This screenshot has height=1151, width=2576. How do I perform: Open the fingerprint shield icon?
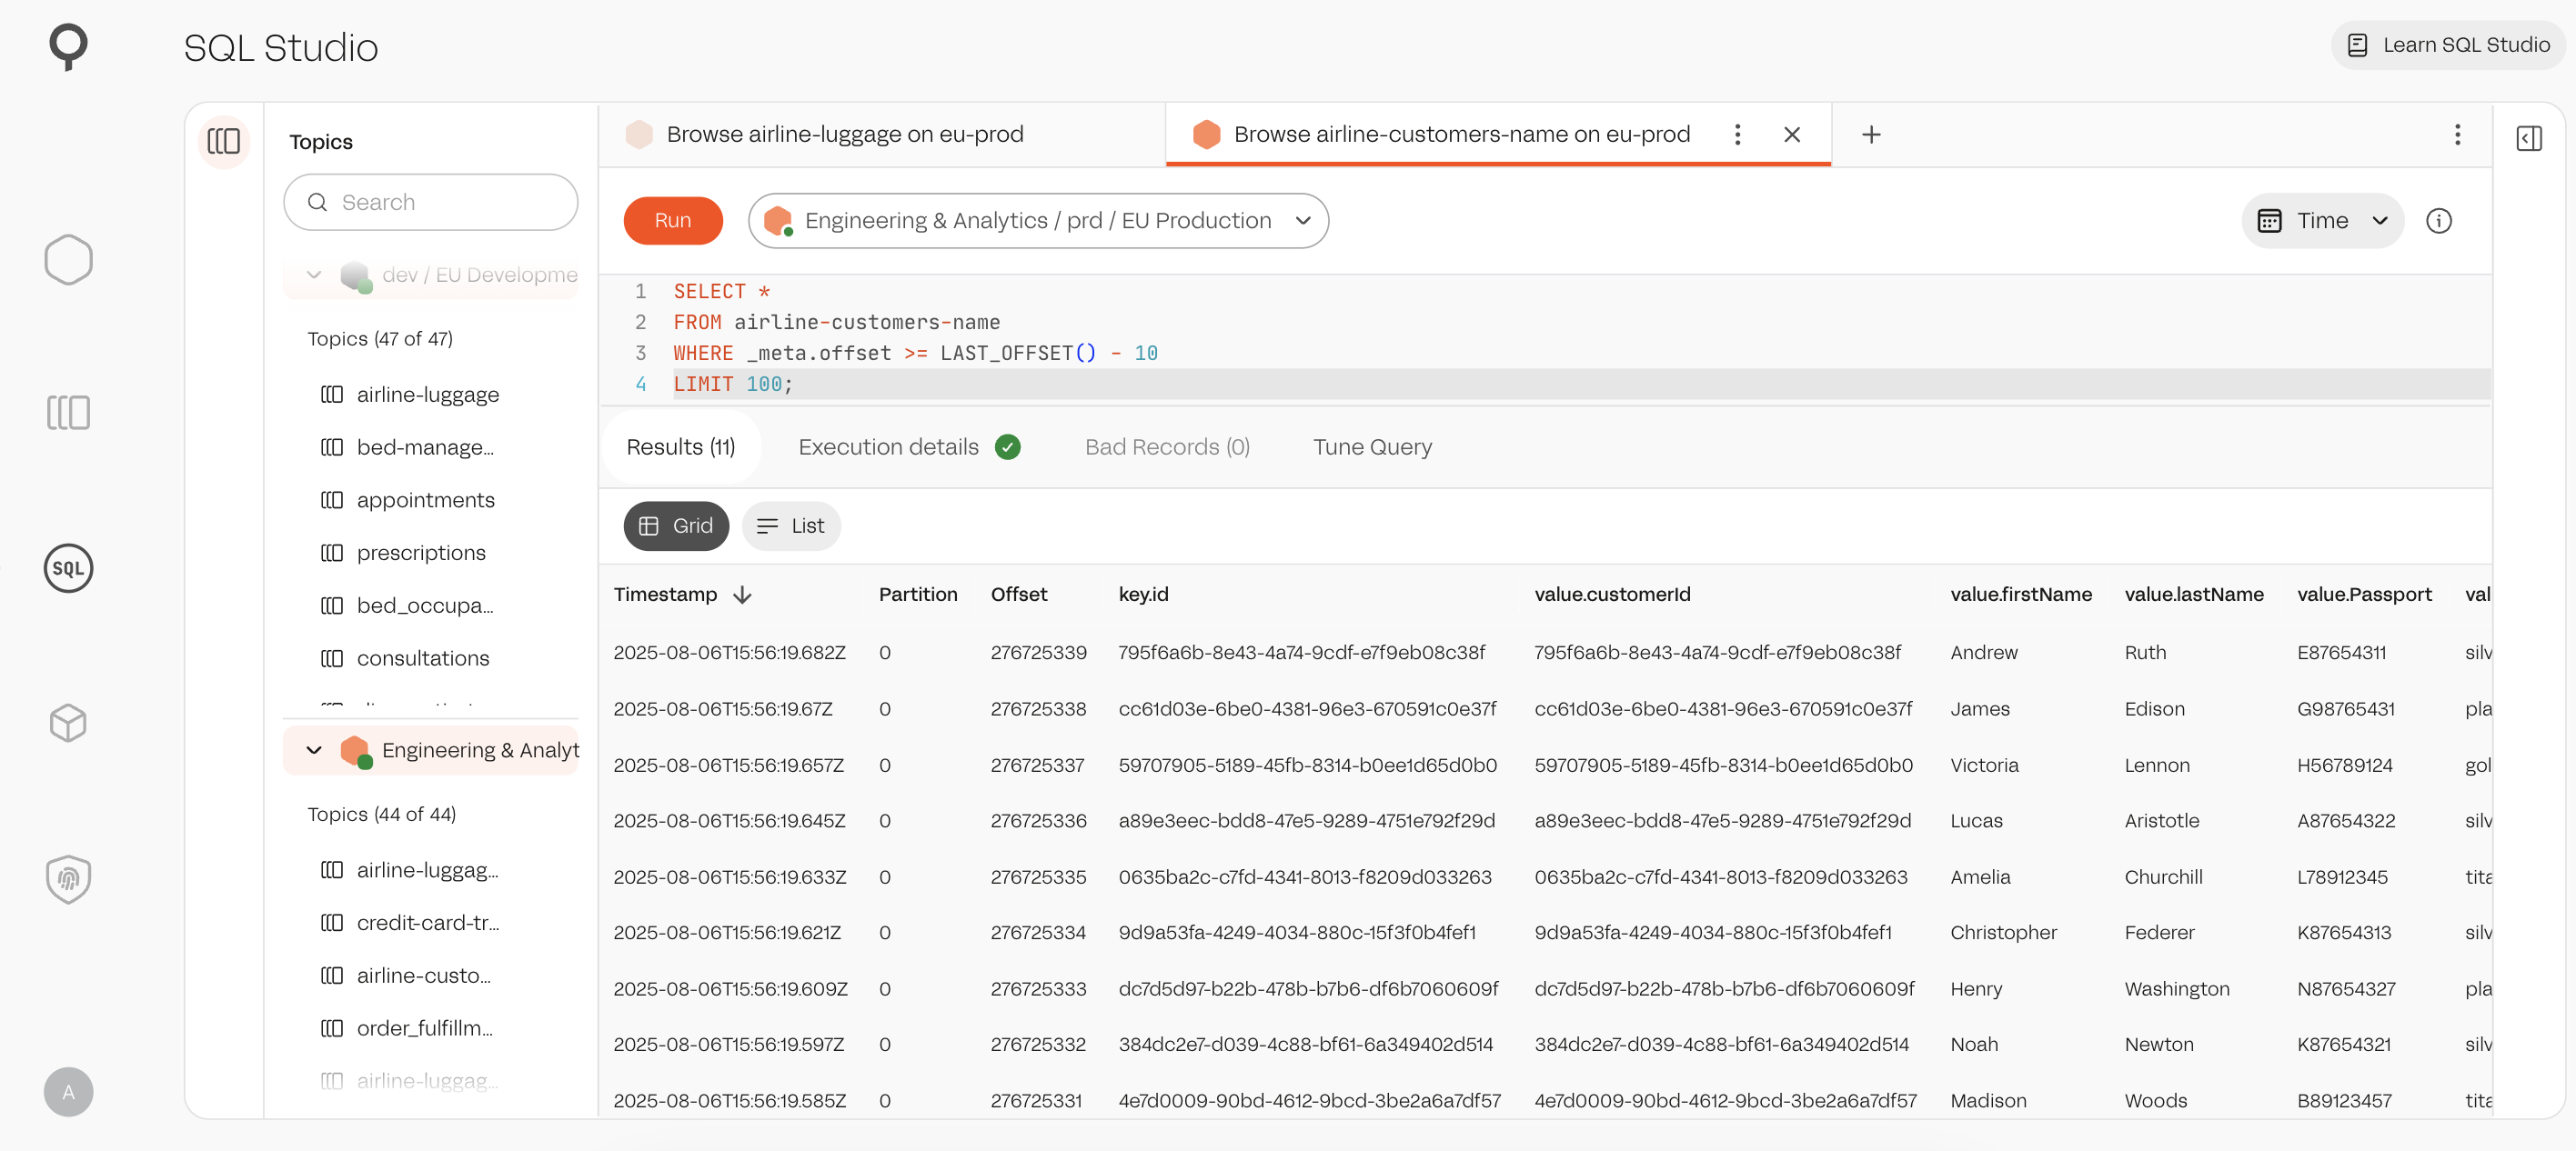click(68, 878)
